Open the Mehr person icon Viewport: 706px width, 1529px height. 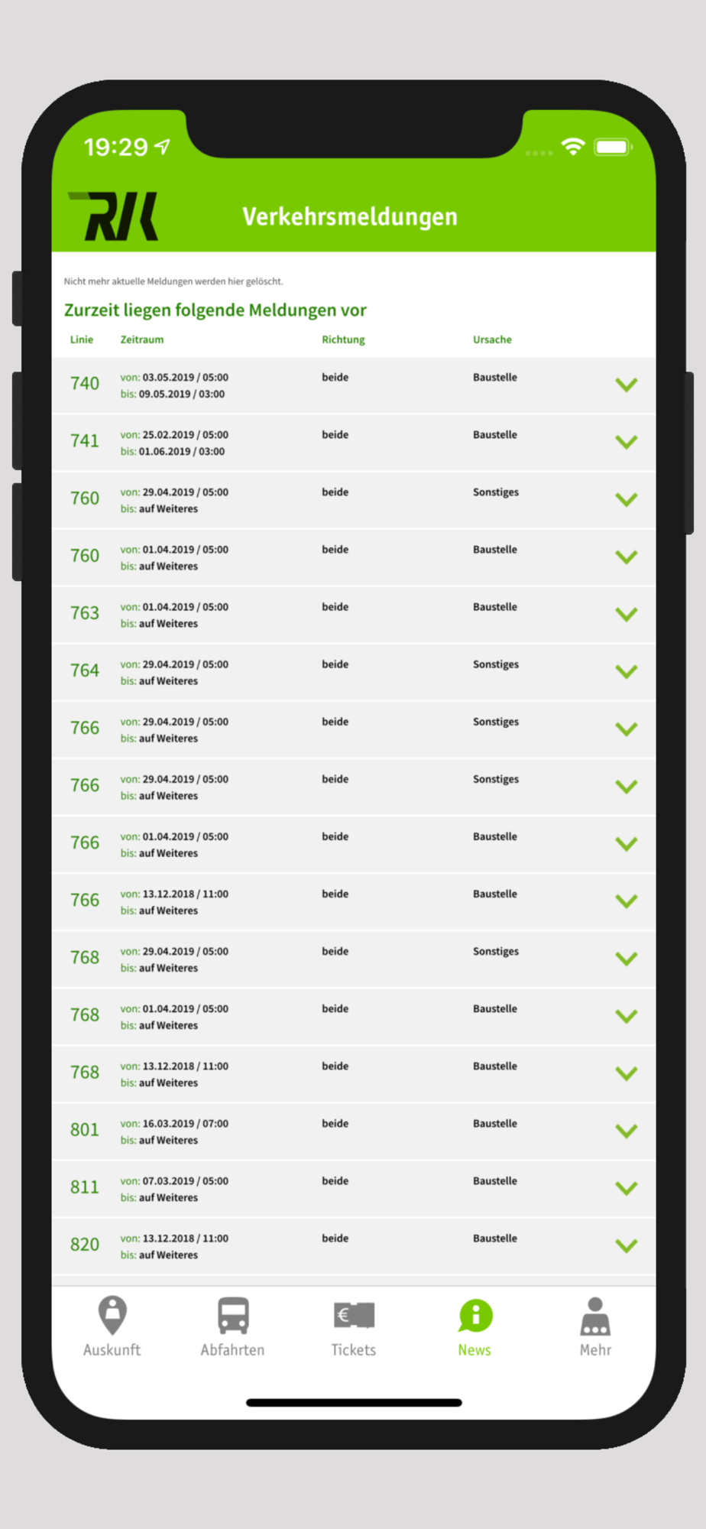pos(595,1315)
